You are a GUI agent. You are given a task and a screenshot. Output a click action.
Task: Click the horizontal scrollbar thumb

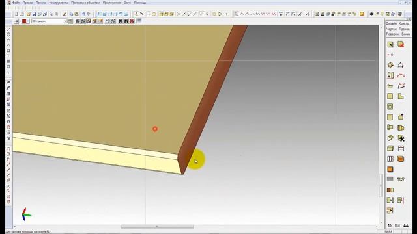coord(157,227)
